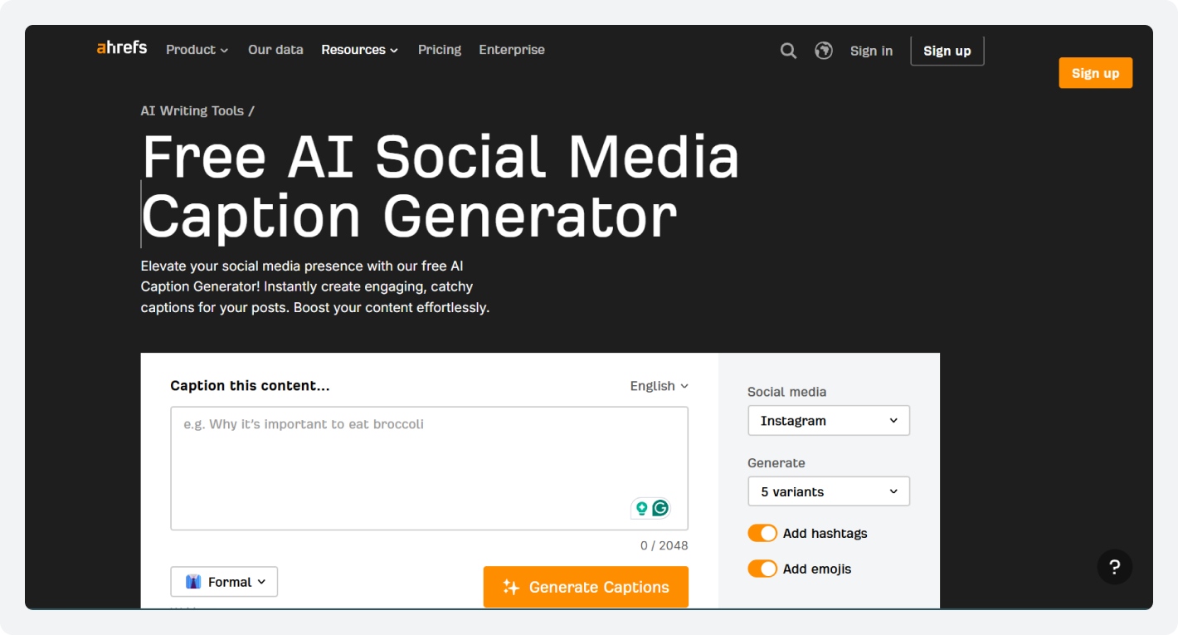Open the search magnifier icon
Viewport: 1178px width, 635px height.
(788, 51)
